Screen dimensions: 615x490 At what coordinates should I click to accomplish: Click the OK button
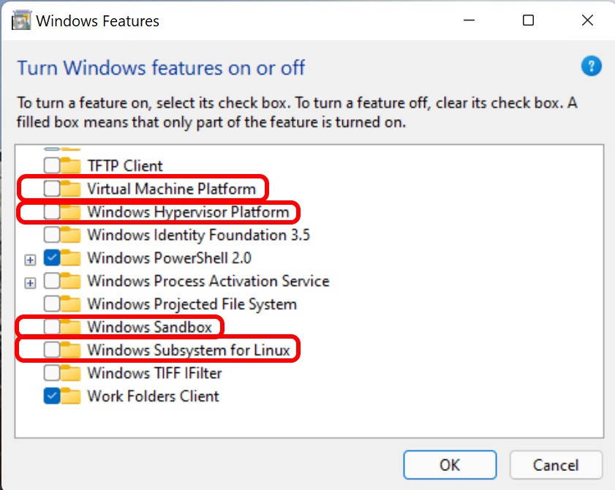pos(449,465)
